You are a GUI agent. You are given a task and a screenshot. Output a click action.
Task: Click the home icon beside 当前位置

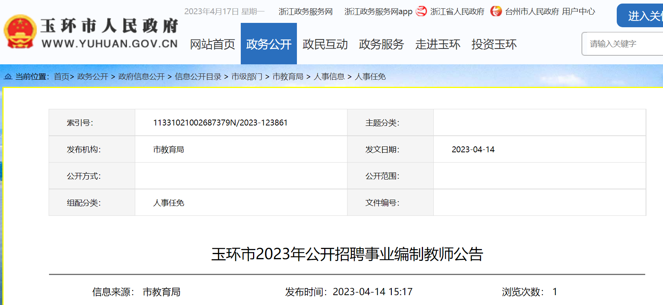tap(8, 77)
